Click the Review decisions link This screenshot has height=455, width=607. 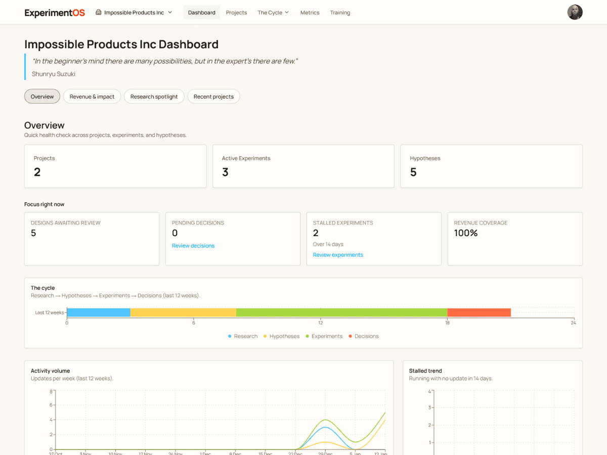point(193,245)
